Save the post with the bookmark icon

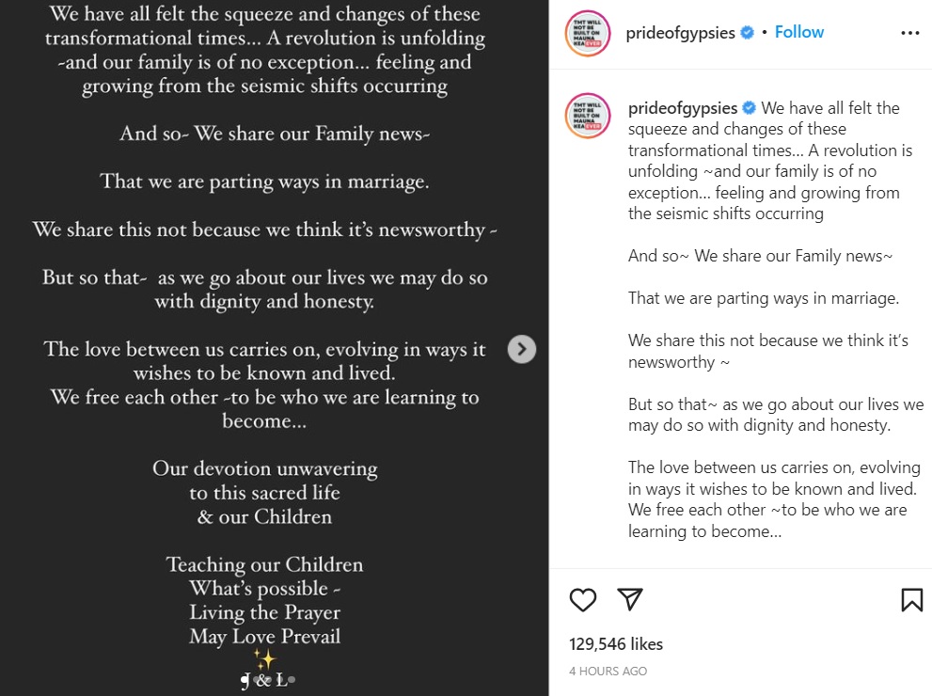911,600
